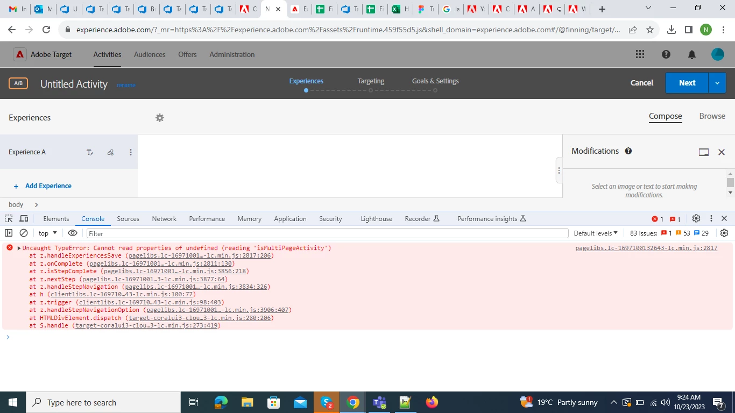The image size is (735, 413).
Task: Open Chrome downloads icon
Action: click(672, 30)
